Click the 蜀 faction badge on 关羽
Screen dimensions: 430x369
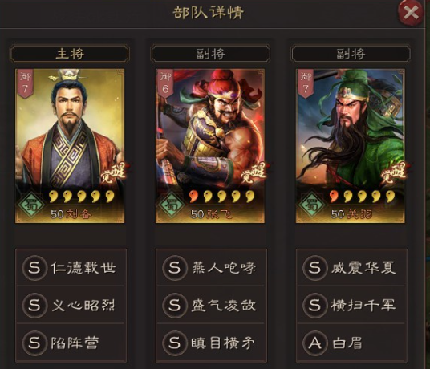tap(312, 205)
